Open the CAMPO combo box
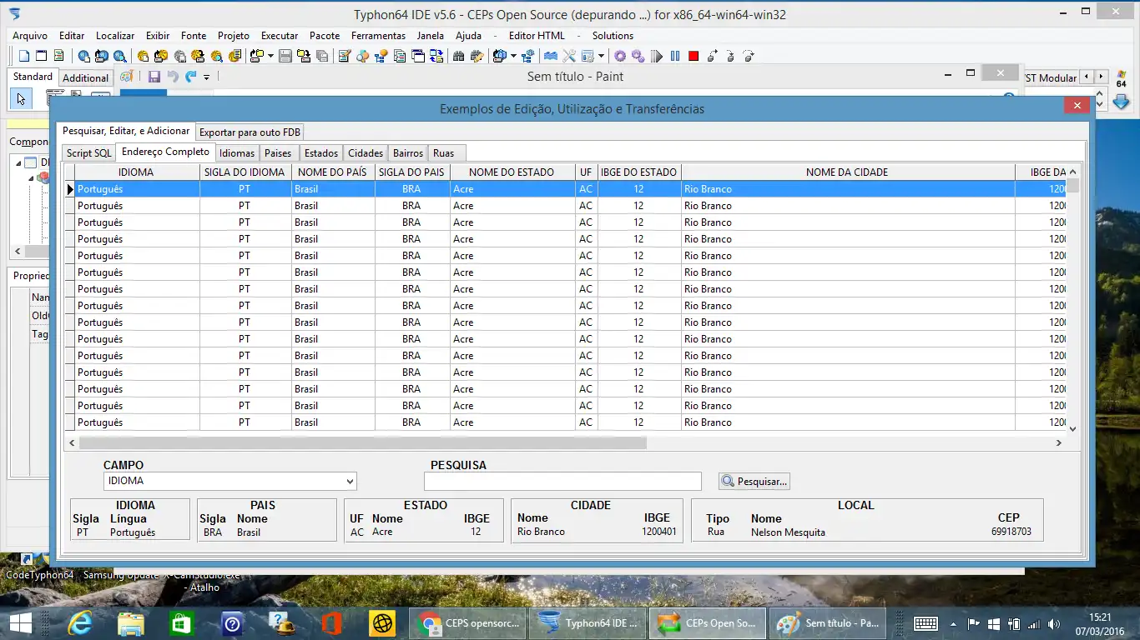This screenshot has width=1140, height=640. pyautogui.click(x=351, y=482)
